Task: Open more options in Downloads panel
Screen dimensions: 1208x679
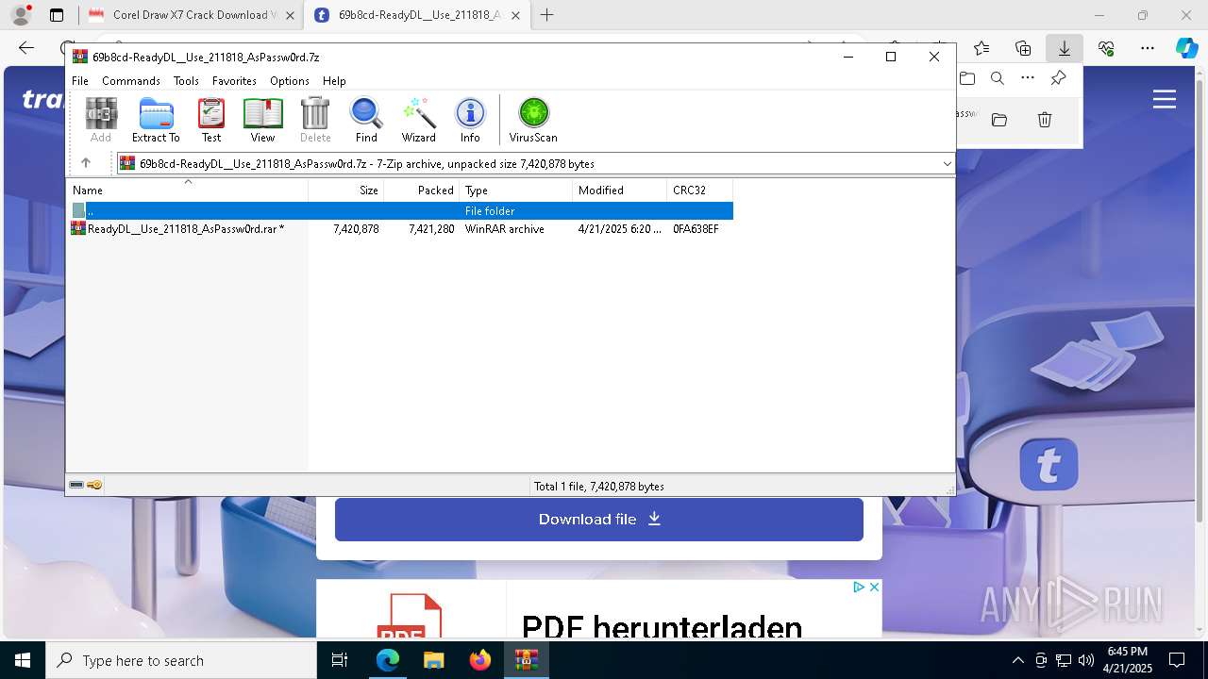Action: [x=1028, y=78]
